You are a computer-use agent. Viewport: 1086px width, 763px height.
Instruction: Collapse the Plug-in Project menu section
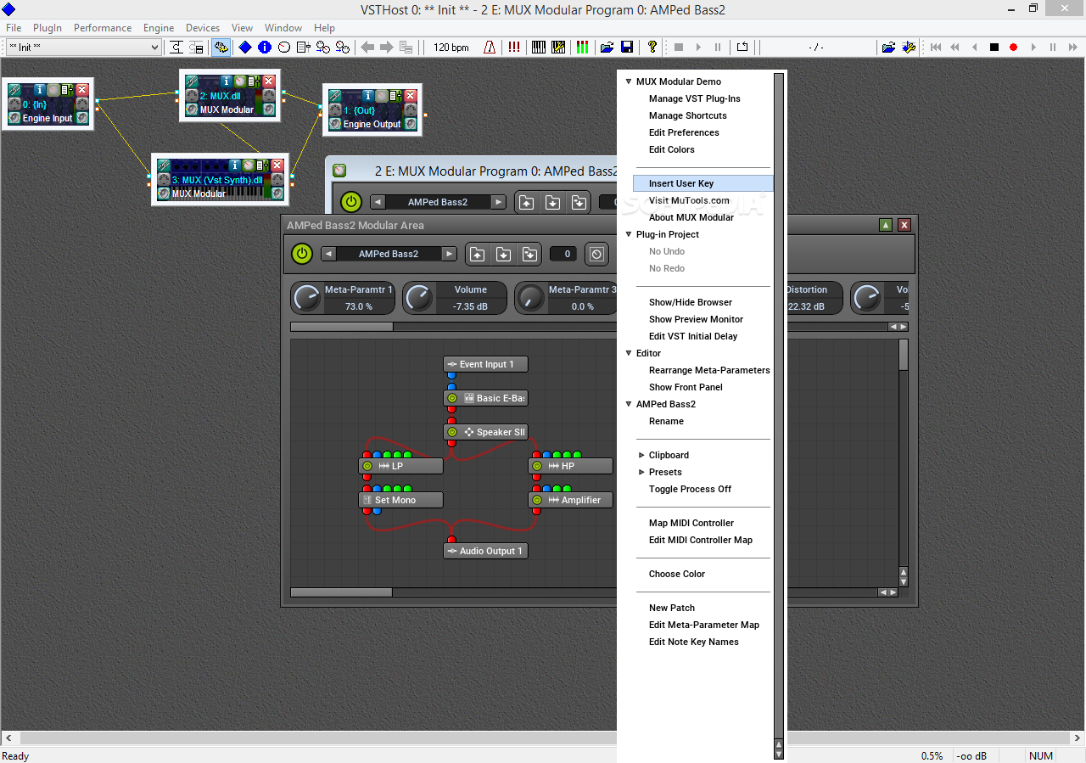(x=629, y=234)
